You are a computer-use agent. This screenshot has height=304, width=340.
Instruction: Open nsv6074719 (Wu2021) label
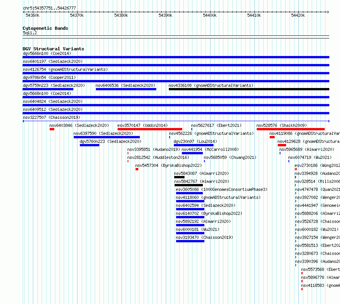point(310,157)
